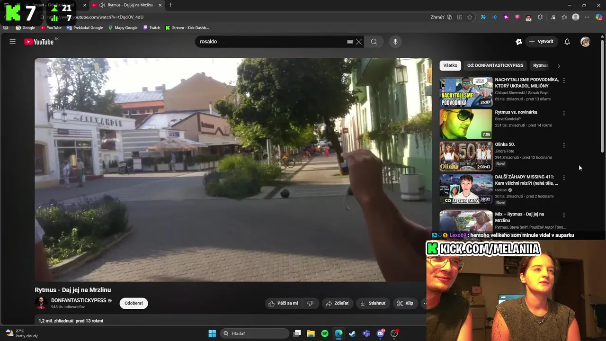The width and height of the screenshot is (606, 341).
Task: Share video with Zdieľať button
Action: coord(338,303)
